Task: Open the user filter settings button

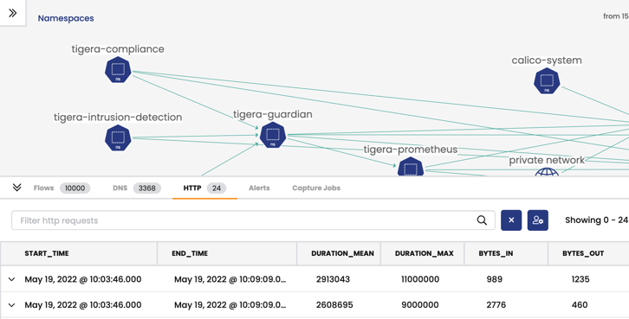Action: point(537,220)
